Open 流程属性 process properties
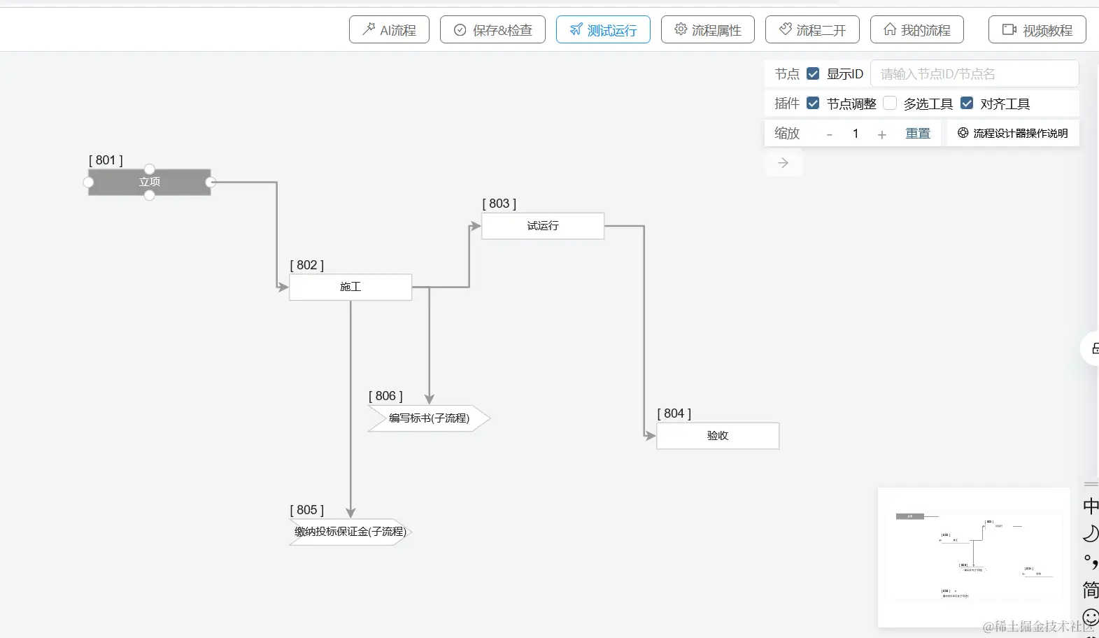 [707, 30]
